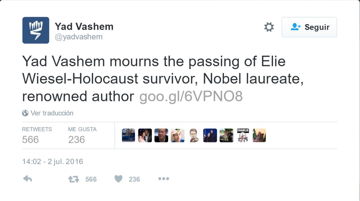Click the @yadvashem handle
Screen dimensions: 360x201
coord(79,37)
